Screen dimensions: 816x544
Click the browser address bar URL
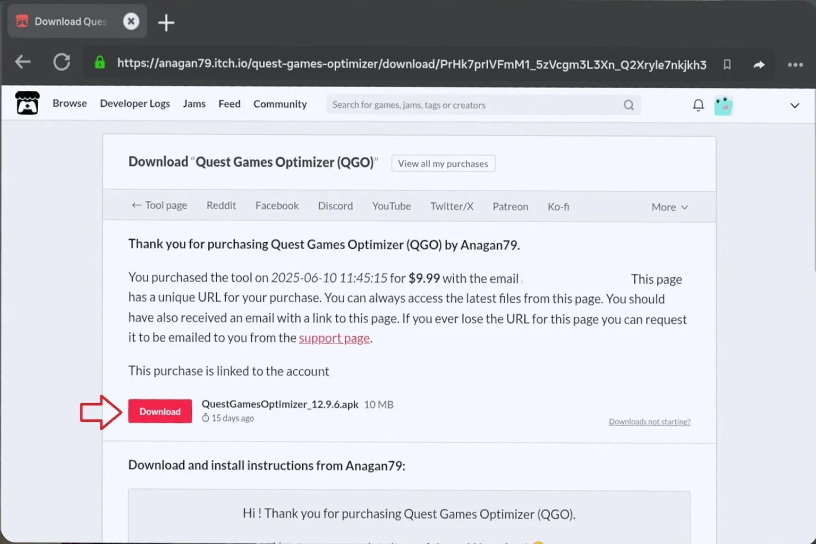click(412, 64)
